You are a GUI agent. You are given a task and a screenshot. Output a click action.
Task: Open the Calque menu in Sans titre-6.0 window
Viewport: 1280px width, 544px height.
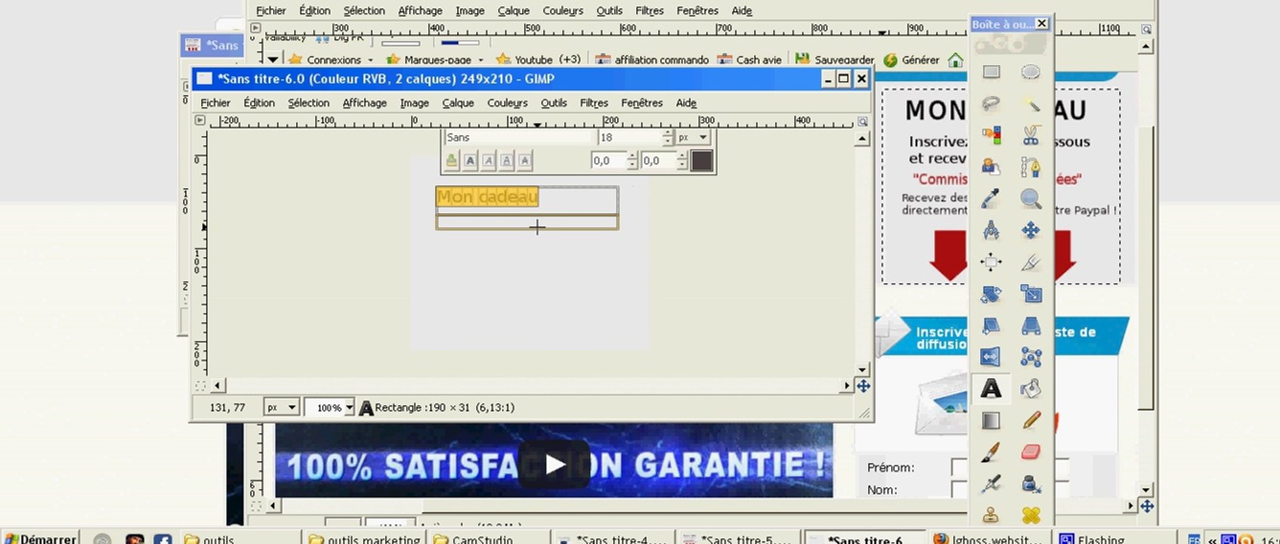click(x=458, y=103)
